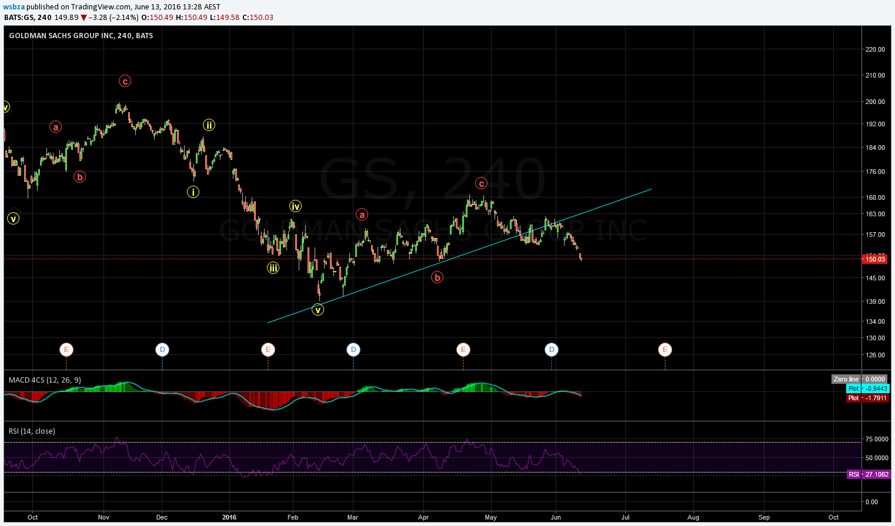Click the 145.00 price axis label
This screenshot has width=895, height=526.
tap(875, 278)
